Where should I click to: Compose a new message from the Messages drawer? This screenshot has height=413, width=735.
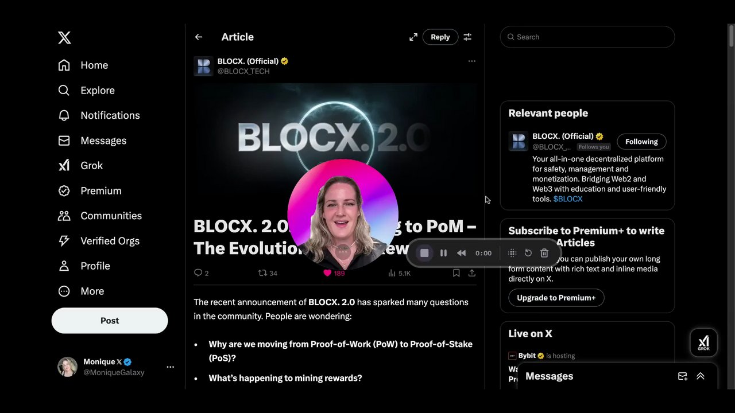pos(683,376)
